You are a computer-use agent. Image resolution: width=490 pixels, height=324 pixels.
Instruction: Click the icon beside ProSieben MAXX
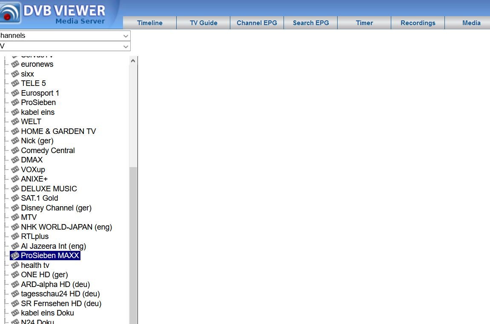click(15, 256)
